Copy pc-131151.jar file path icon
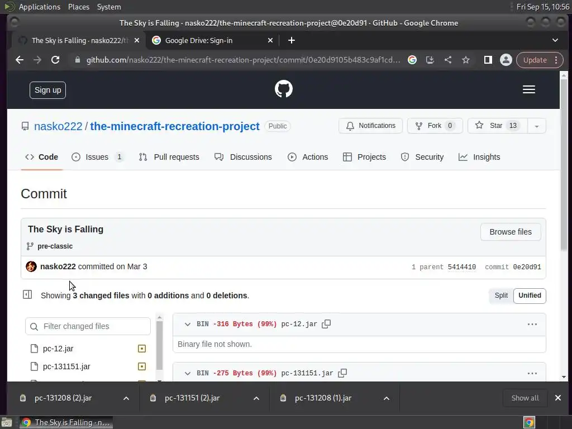This screenshot has height=429, width=572. (342, 373)
